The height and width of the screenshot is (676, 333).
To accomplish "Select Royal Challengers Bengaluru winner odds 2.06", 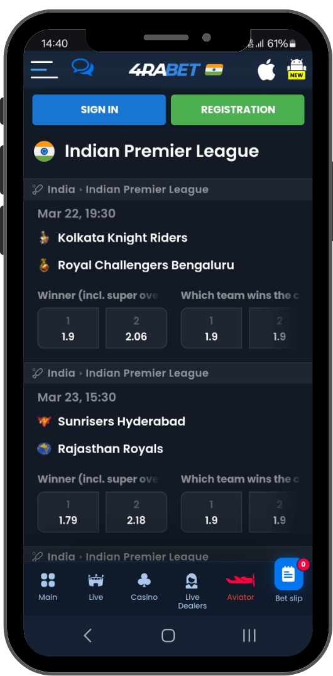I will click(136, 328).
